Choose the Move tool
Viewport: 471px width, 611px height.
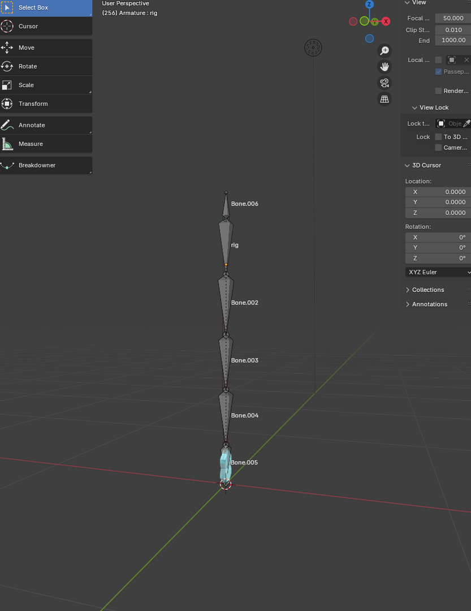point(46,48)
